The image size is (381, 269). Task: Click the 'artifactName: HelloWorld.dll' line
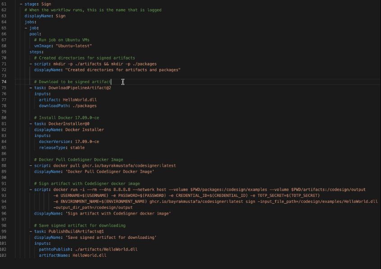pos(73,255)
